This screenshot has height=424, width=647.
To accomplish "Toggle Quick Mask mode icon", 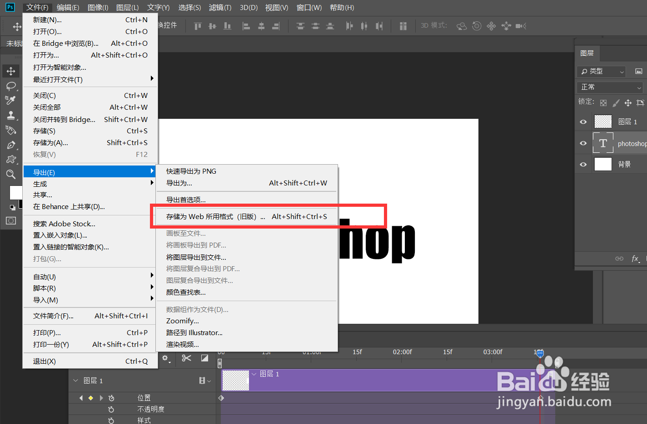I will click(x=11, y=221).
